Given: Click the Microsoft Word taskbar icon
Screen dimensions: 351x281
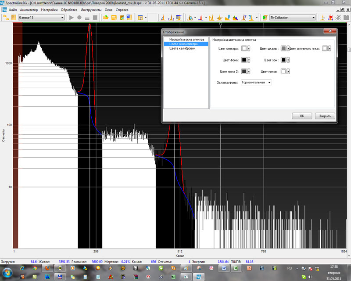Looking at the screenshot, I should point(223,268).
